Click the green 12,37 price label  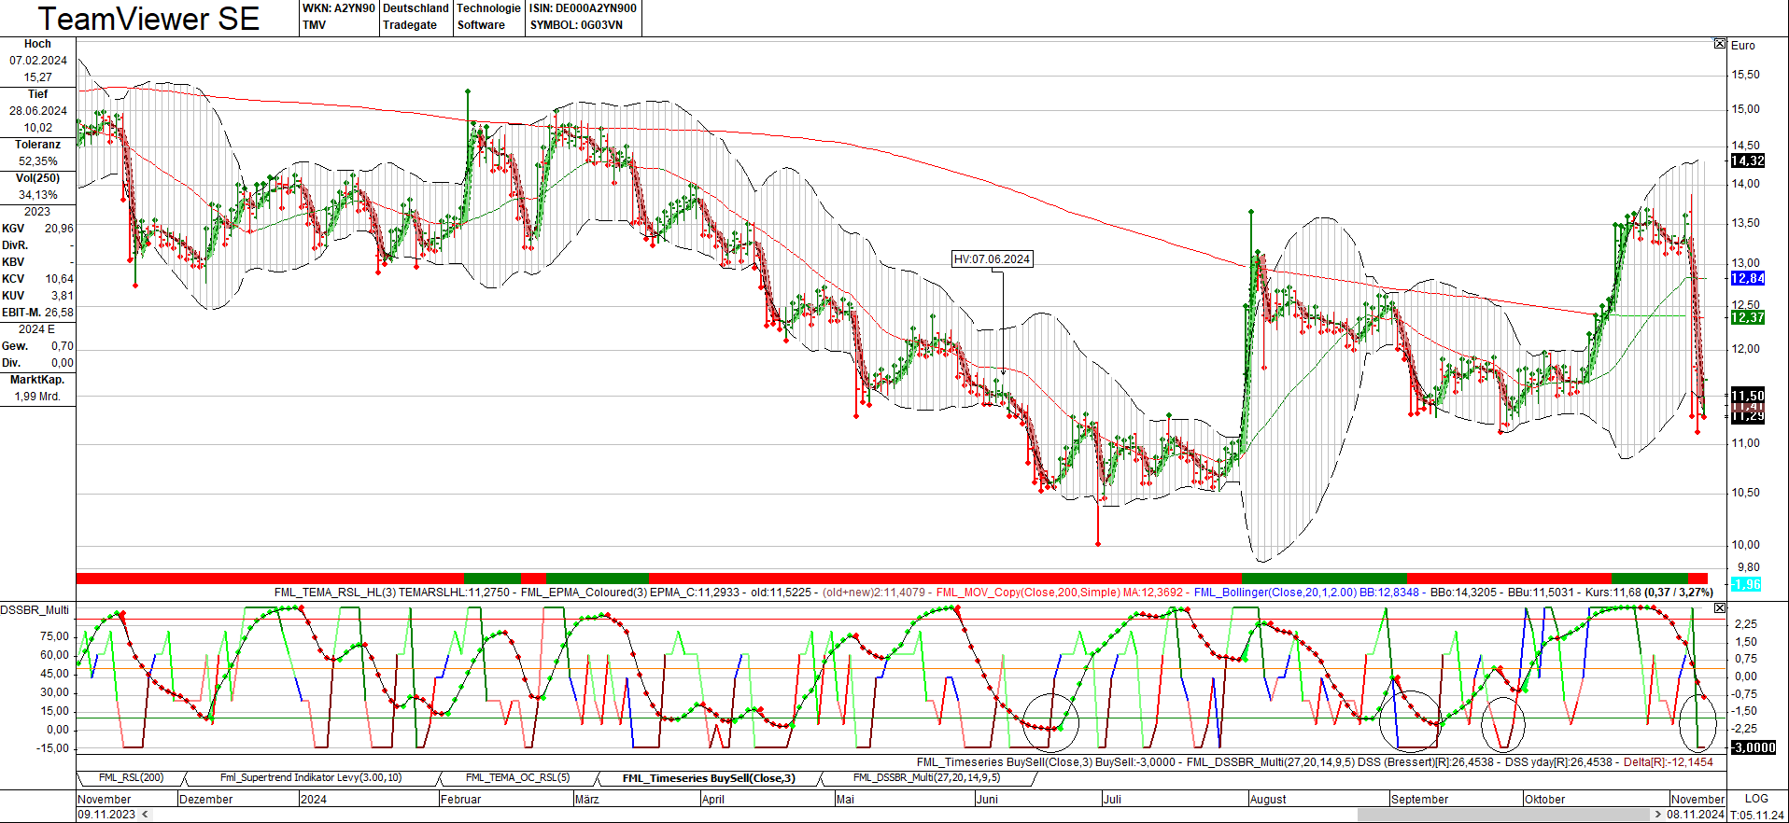coord(1748,317)
